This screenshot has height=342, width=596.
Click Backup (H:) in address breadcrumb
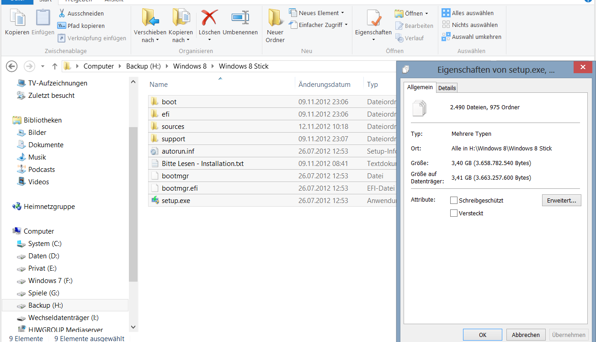(144, 66)
